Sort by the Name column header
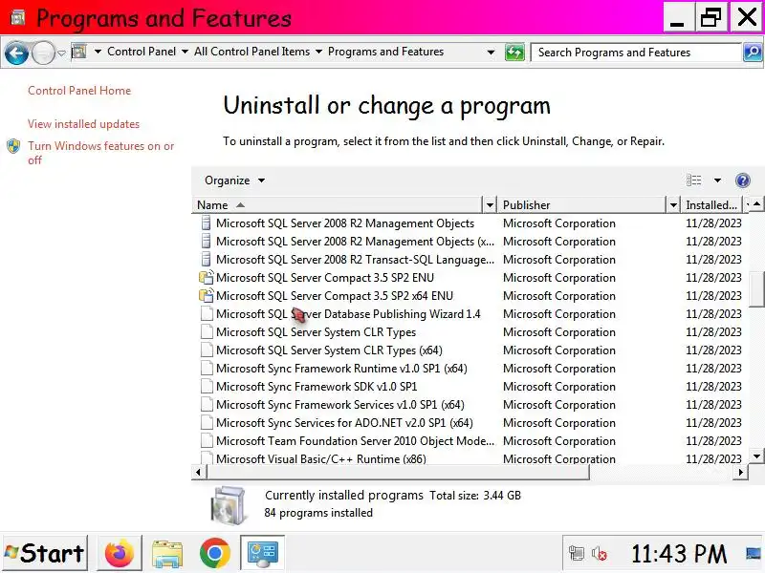Viewport: 765px width, 573px height. (x=338, y=205)
